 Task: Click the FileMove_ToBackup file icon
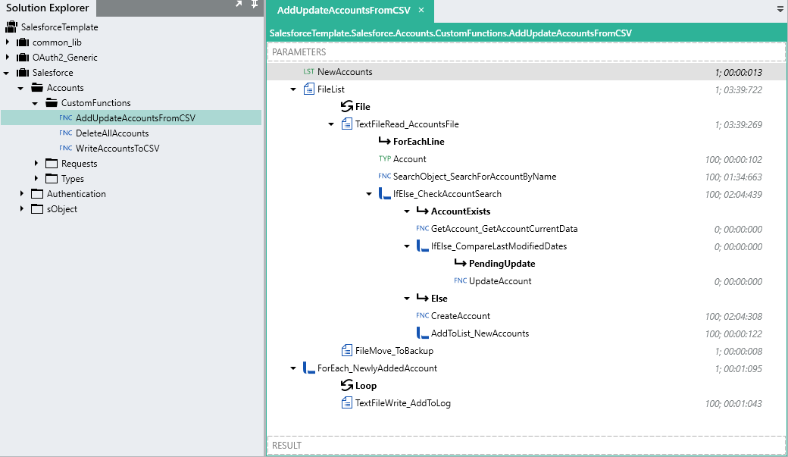347,351
